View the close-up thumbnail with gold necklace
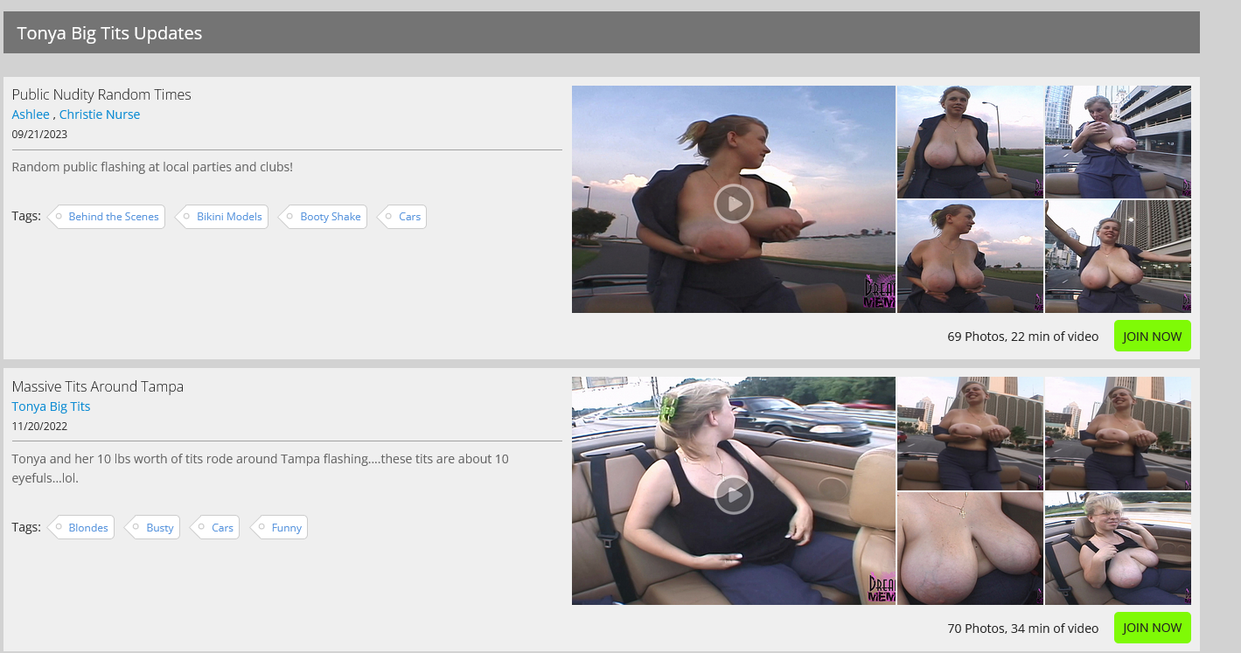 [x=970, y=548]
